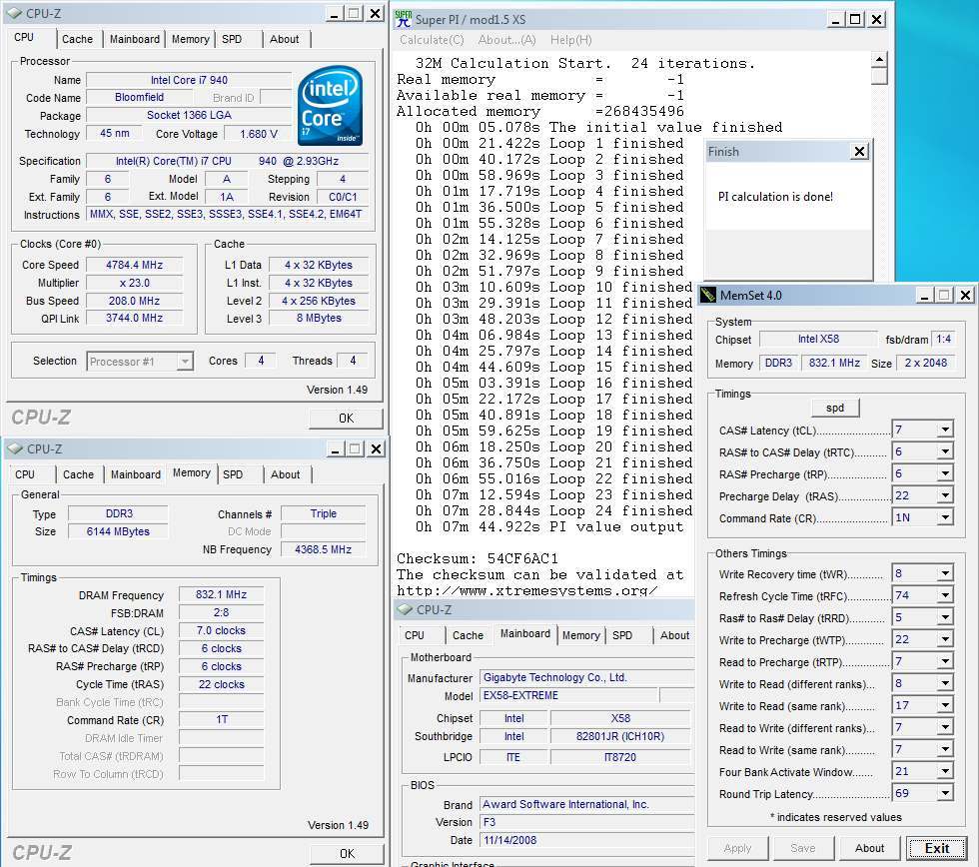Image resolution: width=979 pixels, height=867 pixels.
Task: Expand the Precharge Delay (tRAS) dropdown
Action: click(x=945, y=495)
